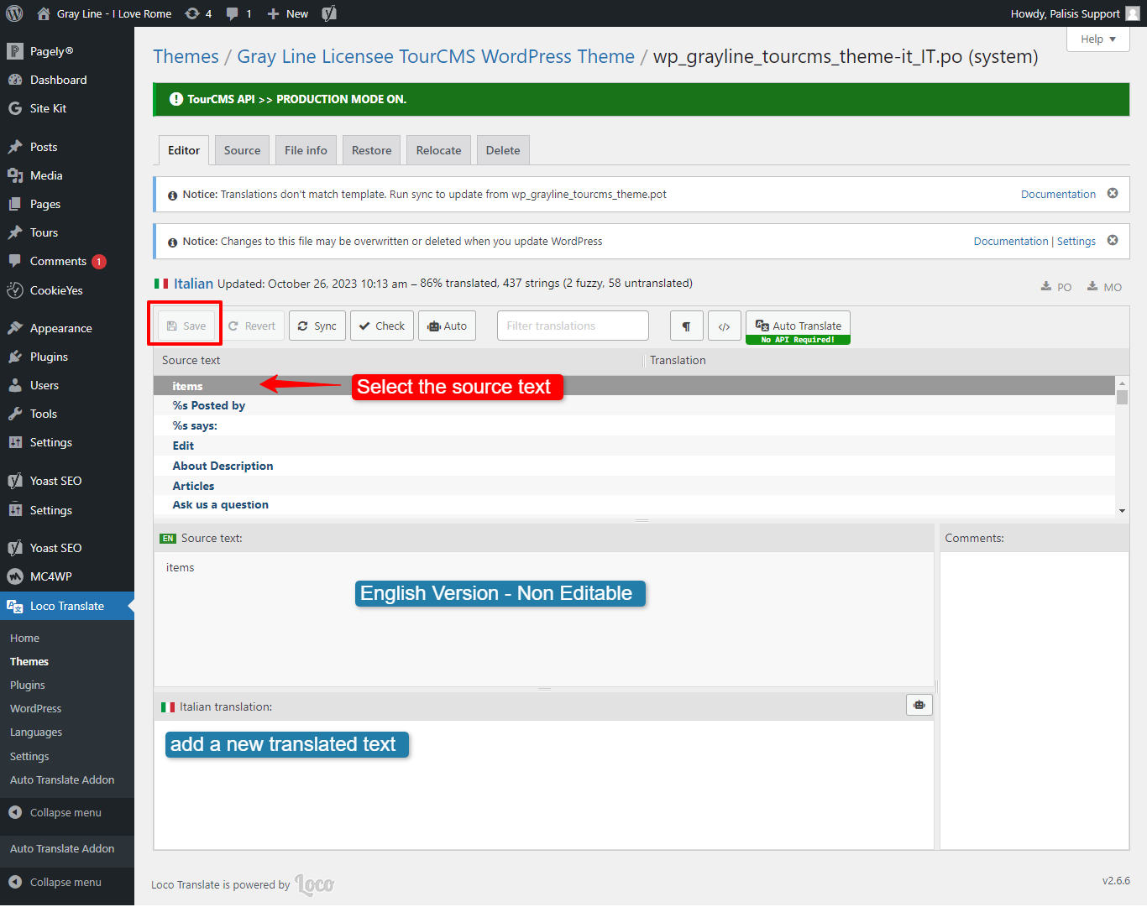
Task: Focus the Filter translations field
Action: 573,326
